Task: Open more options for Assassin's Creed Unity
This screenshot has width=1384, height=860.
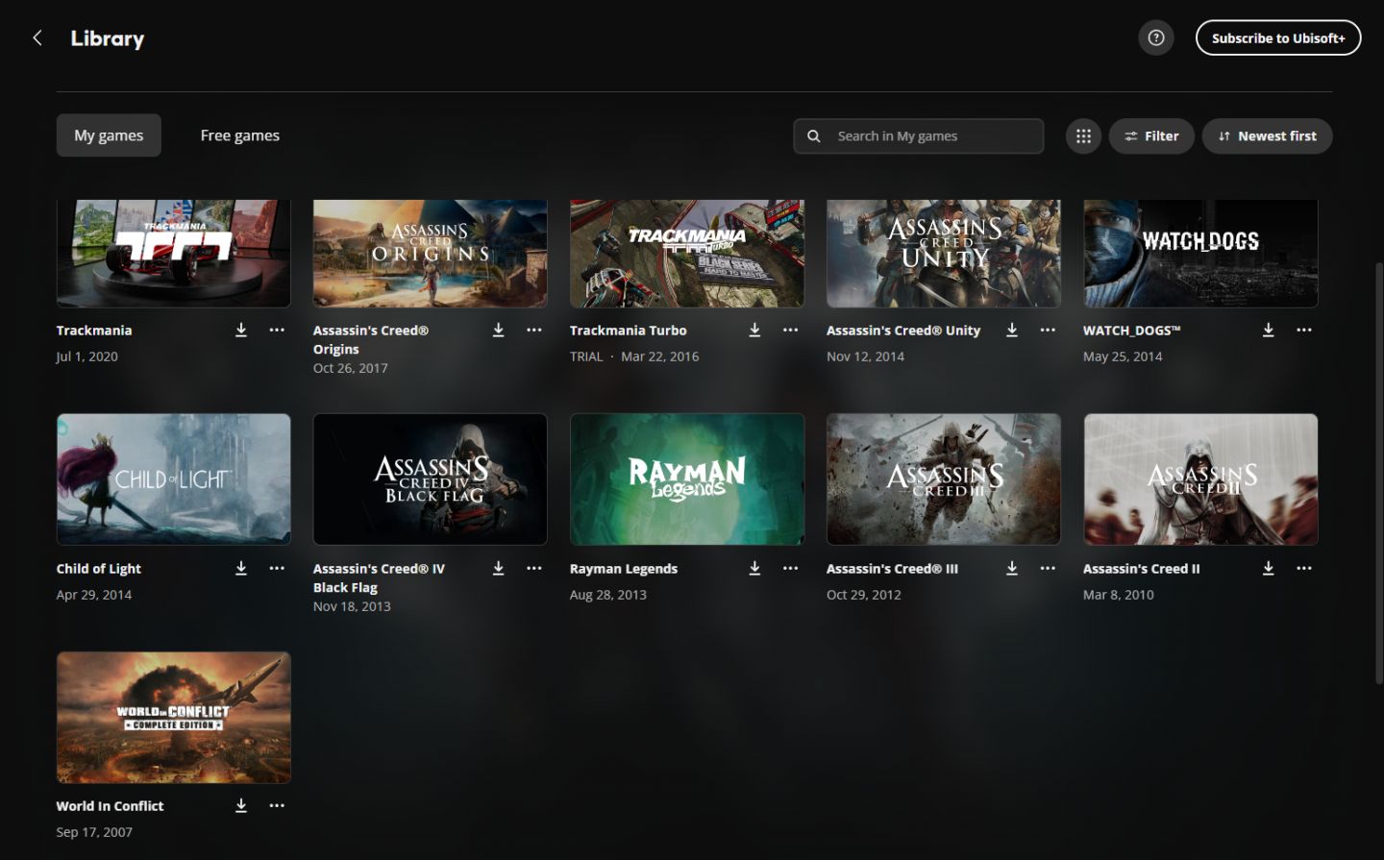Action: pyautogui.click(x=1048, y=330)
